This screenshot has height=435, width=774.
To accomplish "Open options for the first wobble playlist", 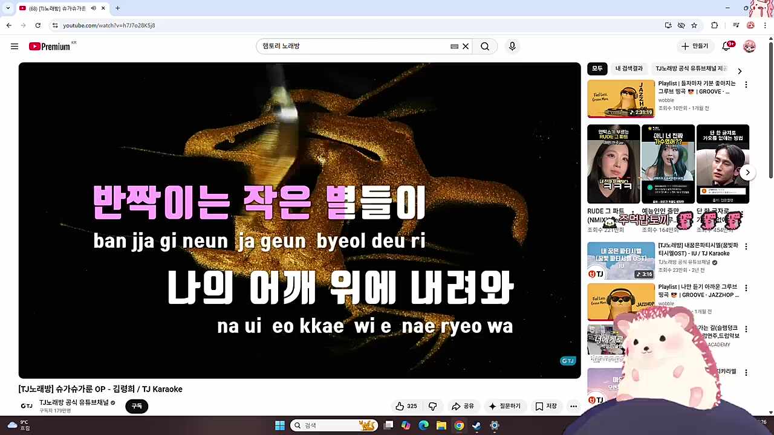I will click(746, 85).
